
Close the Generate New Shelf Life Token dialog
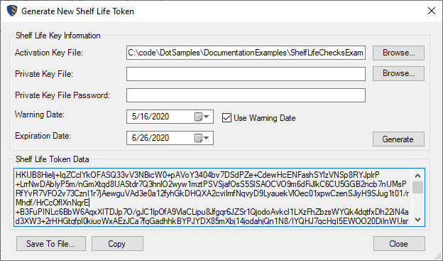[432, 11]
